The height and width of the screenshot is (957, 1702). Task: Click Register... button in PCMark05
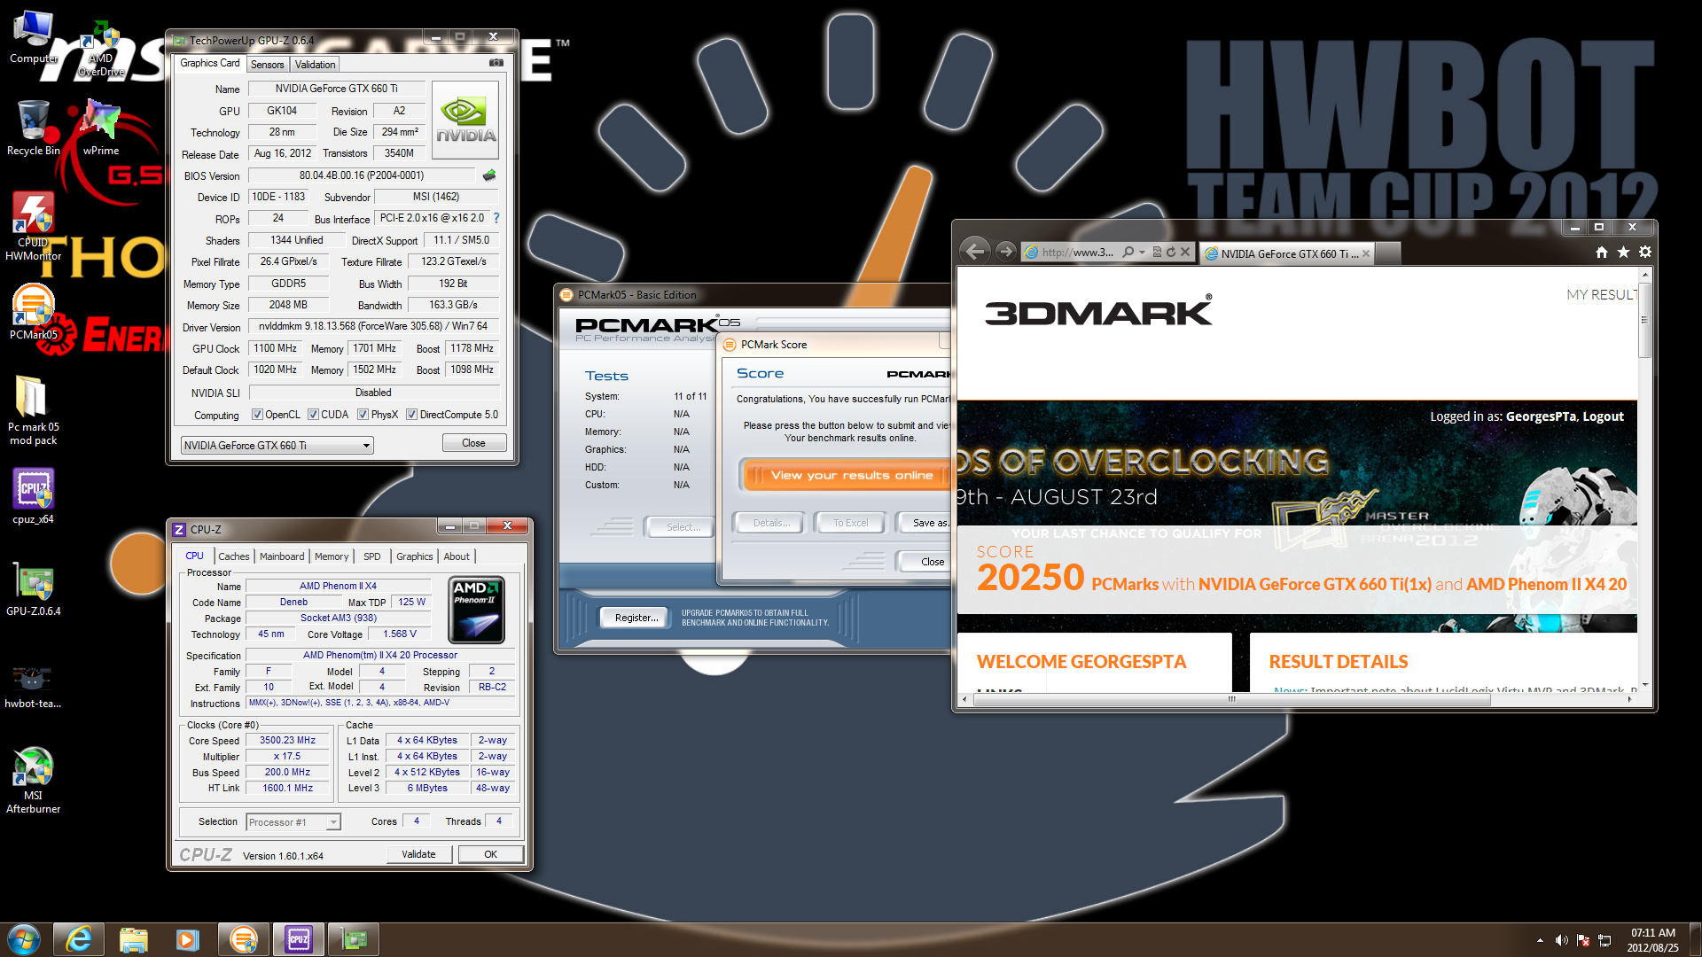click(636, 618)
